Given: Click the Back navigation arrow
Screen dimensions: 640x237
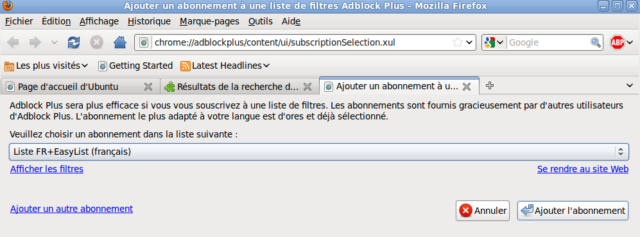Looking at the screenshot, I should pos(13,42).
